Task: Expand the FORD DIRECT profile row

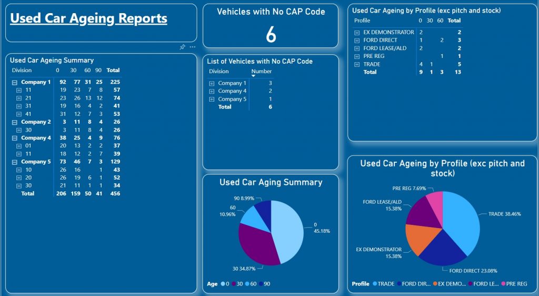Action: tap(357, 40)
